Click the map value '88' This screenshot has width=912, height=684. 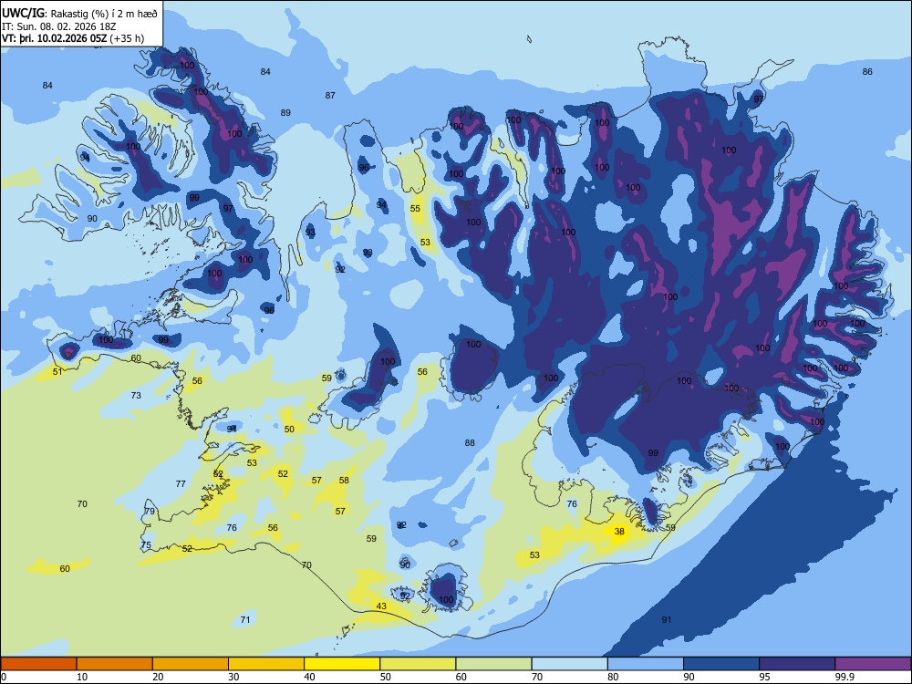470,442
